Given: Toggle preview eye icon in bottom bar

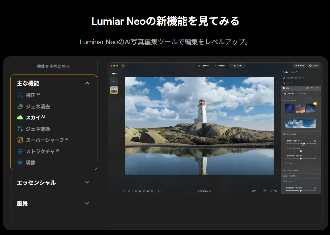Looking at the screenshot, I should click(276, 191).
